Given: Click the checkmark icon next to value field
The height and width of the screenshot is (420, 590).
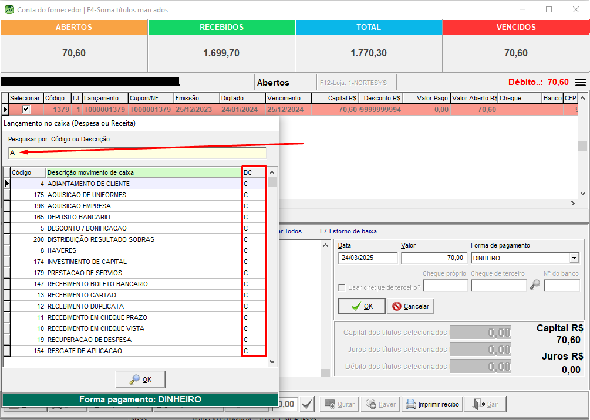Looking at the screenshot, I should tap(307, 404).
